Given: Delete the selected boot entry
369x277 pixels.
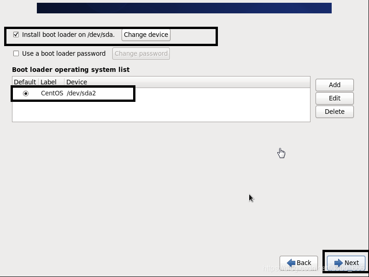Looking at the screenshot, I should coord(334,112).
